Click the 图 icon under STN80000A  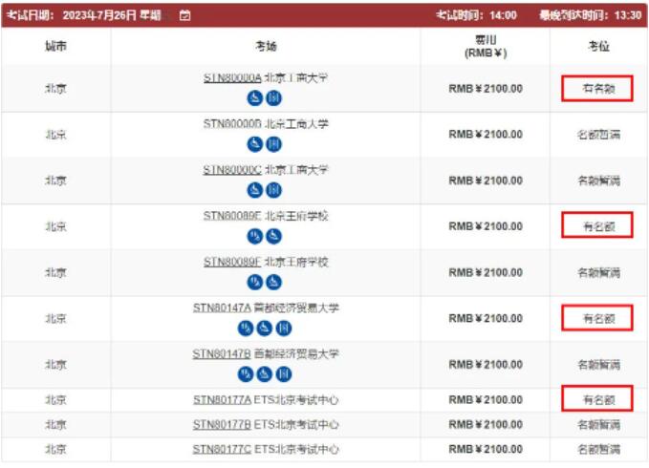tap(273, 98)
